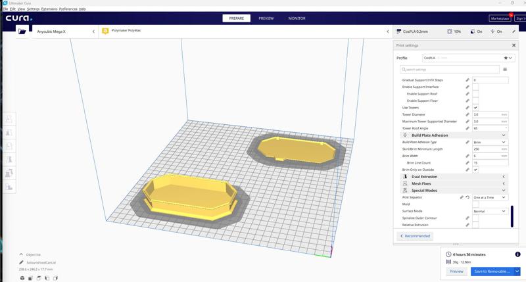
Task: Enable Spiralize Outer Contour checkbox
Action: [475, 218]
